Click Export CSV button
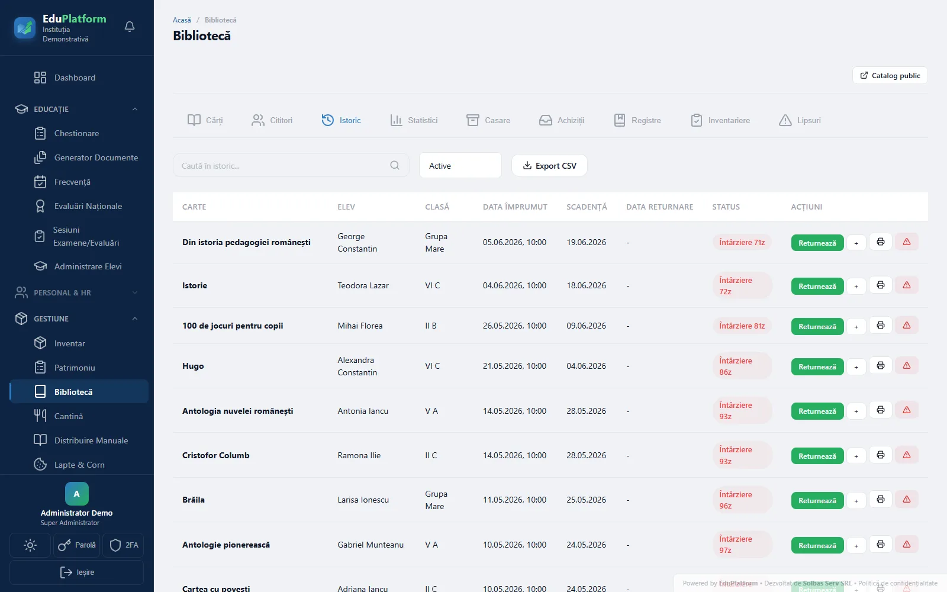 [x=549, y=166]
